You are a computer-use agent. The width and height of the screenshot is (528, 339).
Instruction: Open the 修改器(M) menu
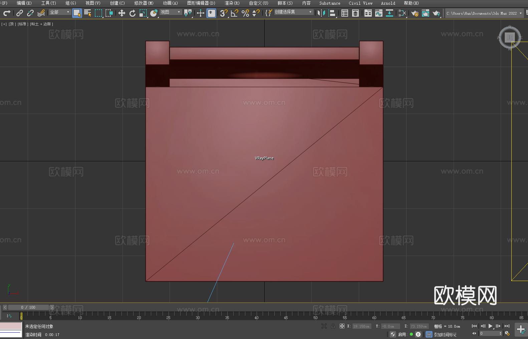pyautogui.click(x=144, y=3)
